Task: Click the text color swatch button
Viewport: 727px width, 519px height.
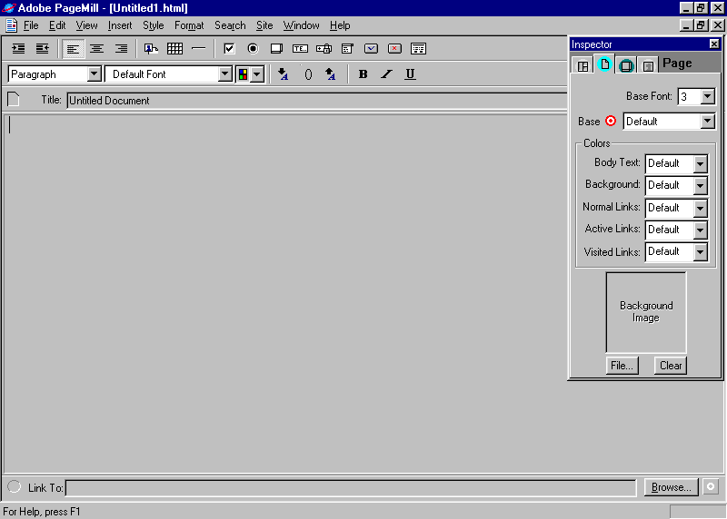Action: [x=243, y=74]
